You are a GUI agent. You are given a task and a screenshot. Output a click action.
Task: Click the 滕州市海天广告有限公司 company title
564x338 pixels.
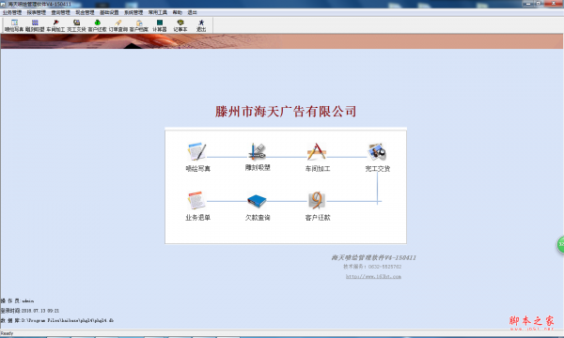click(286, 112)
